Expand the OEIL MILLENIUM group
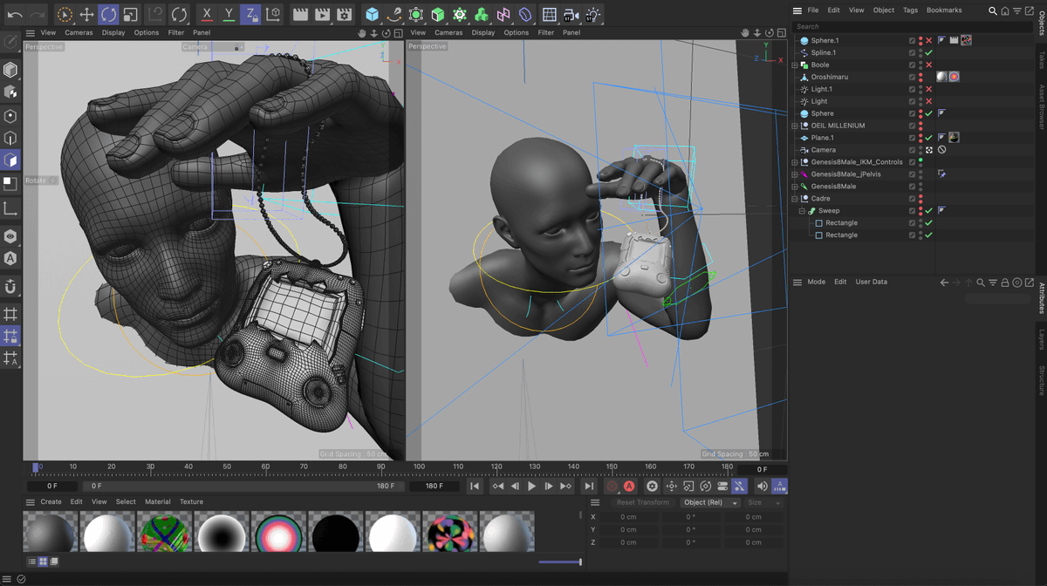This screenshot has height=586, width=1047. click(795, 126)
